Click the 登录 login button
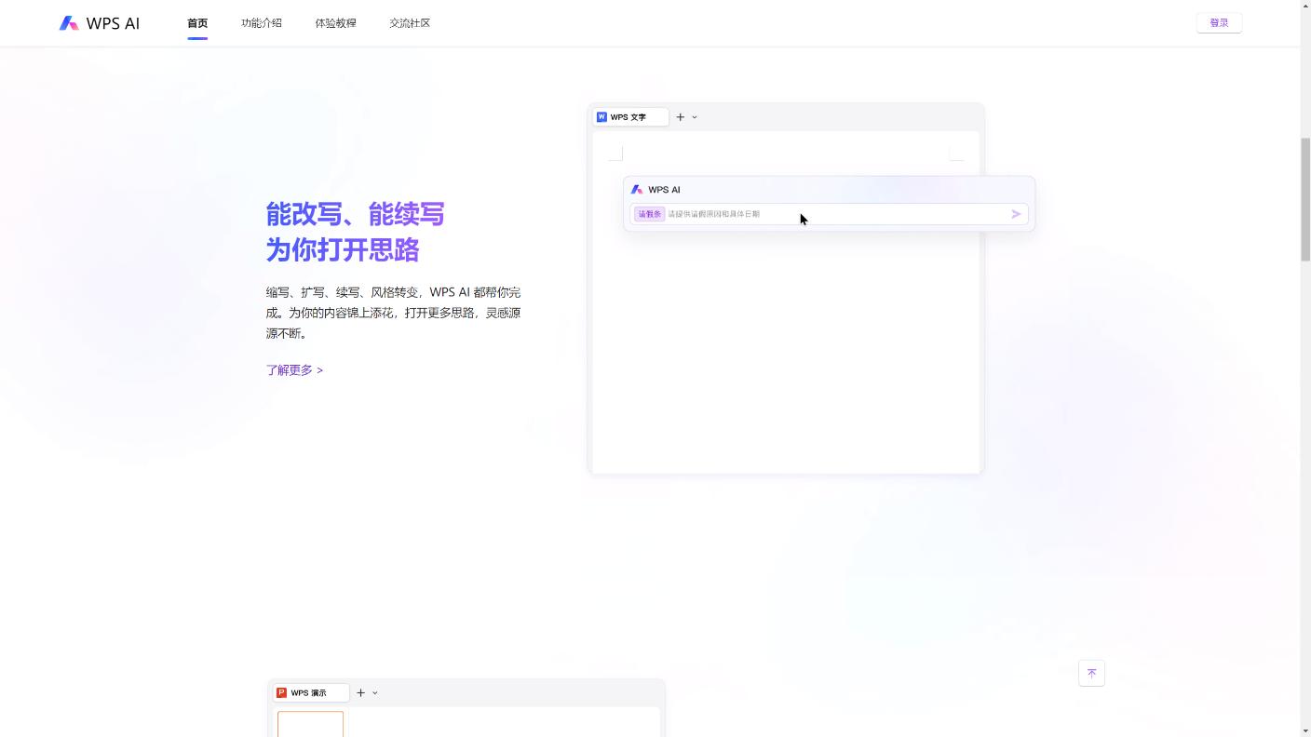1311x737 pixels. pyautogui.click(x=1219, y=23)
